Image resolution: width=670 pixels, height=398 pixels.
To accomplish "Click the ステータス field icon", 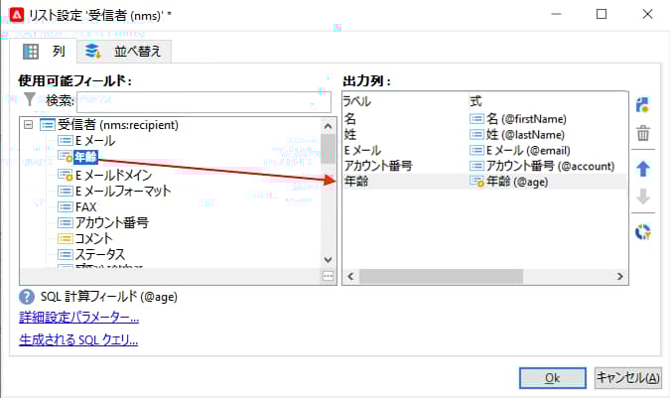I will pyautogui.click(x=66, y=254).
